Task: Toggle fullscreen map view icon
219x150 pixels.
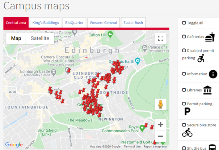Action: [161, 38]
